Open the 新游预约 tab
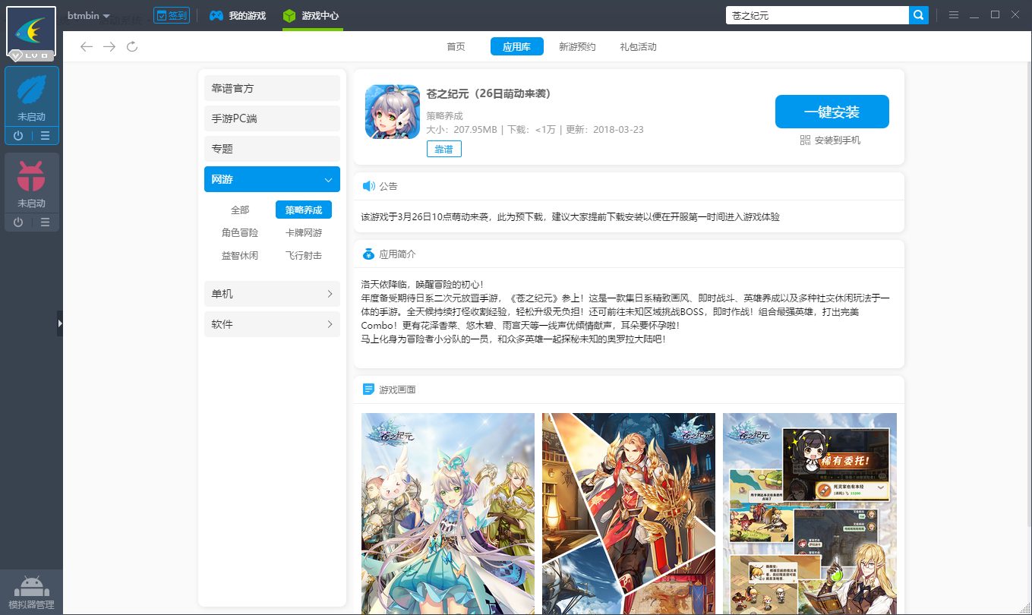The image size is (1032, 615). point(577,47)
